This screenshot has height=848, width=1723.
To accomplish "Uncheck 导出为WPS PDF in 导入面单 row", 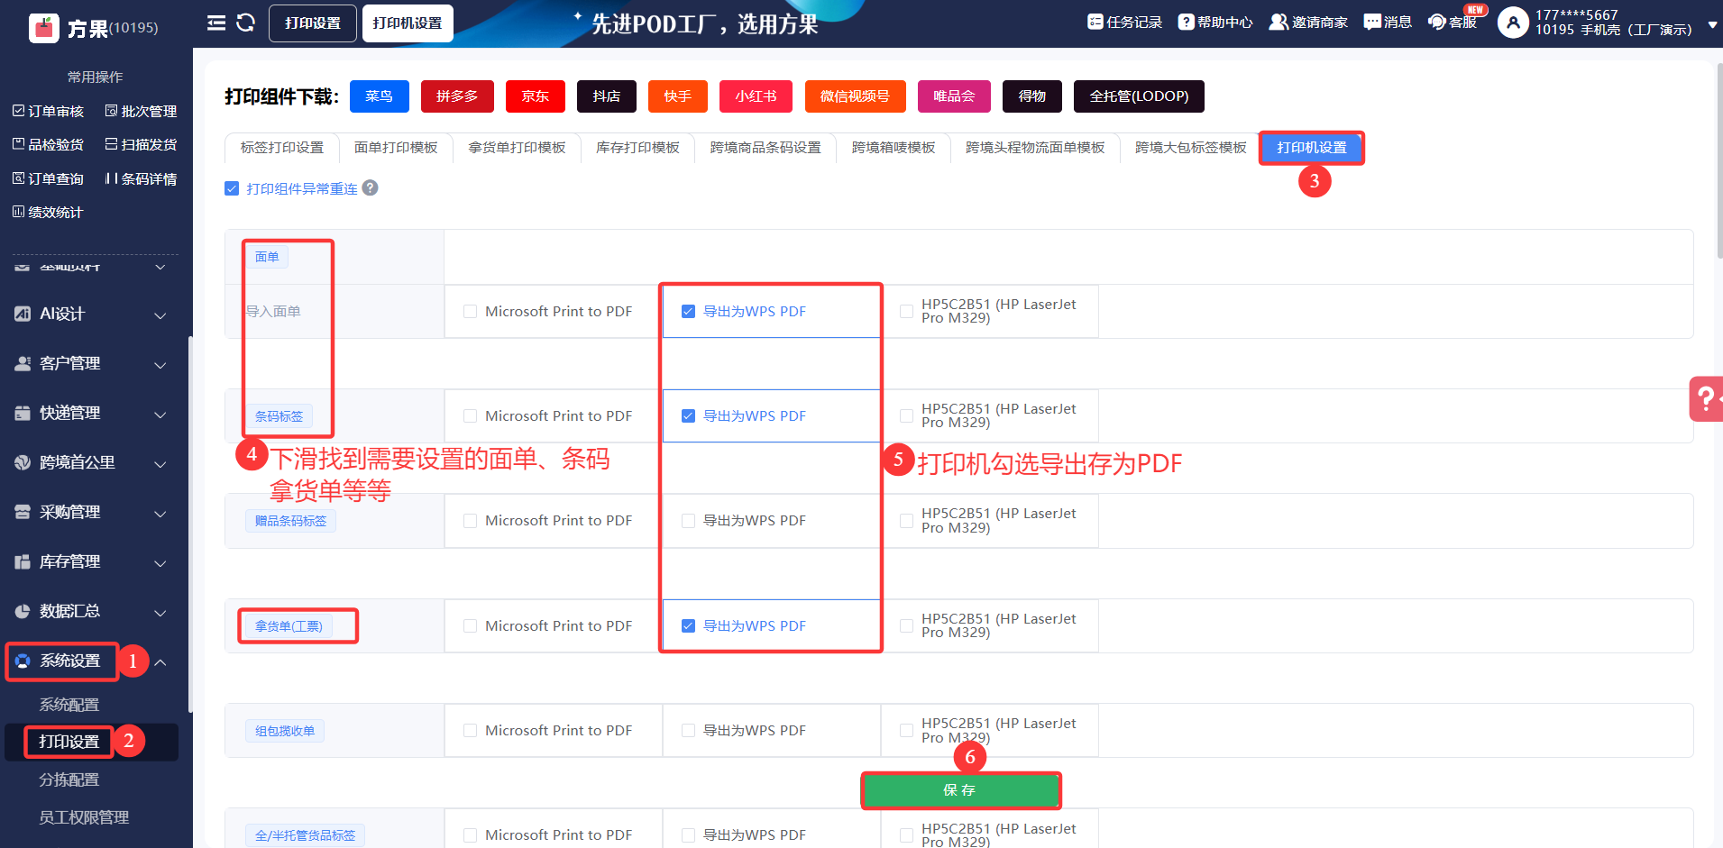I will (688, 312).
